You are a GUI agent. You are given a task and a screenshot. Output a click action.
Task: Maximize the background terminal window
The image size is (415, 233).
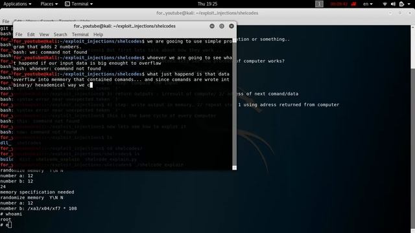[x=400, y=13]
